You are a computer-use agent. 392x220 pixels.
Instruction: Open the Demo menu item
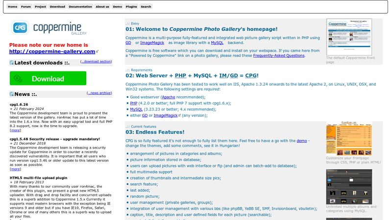[117, 6]
